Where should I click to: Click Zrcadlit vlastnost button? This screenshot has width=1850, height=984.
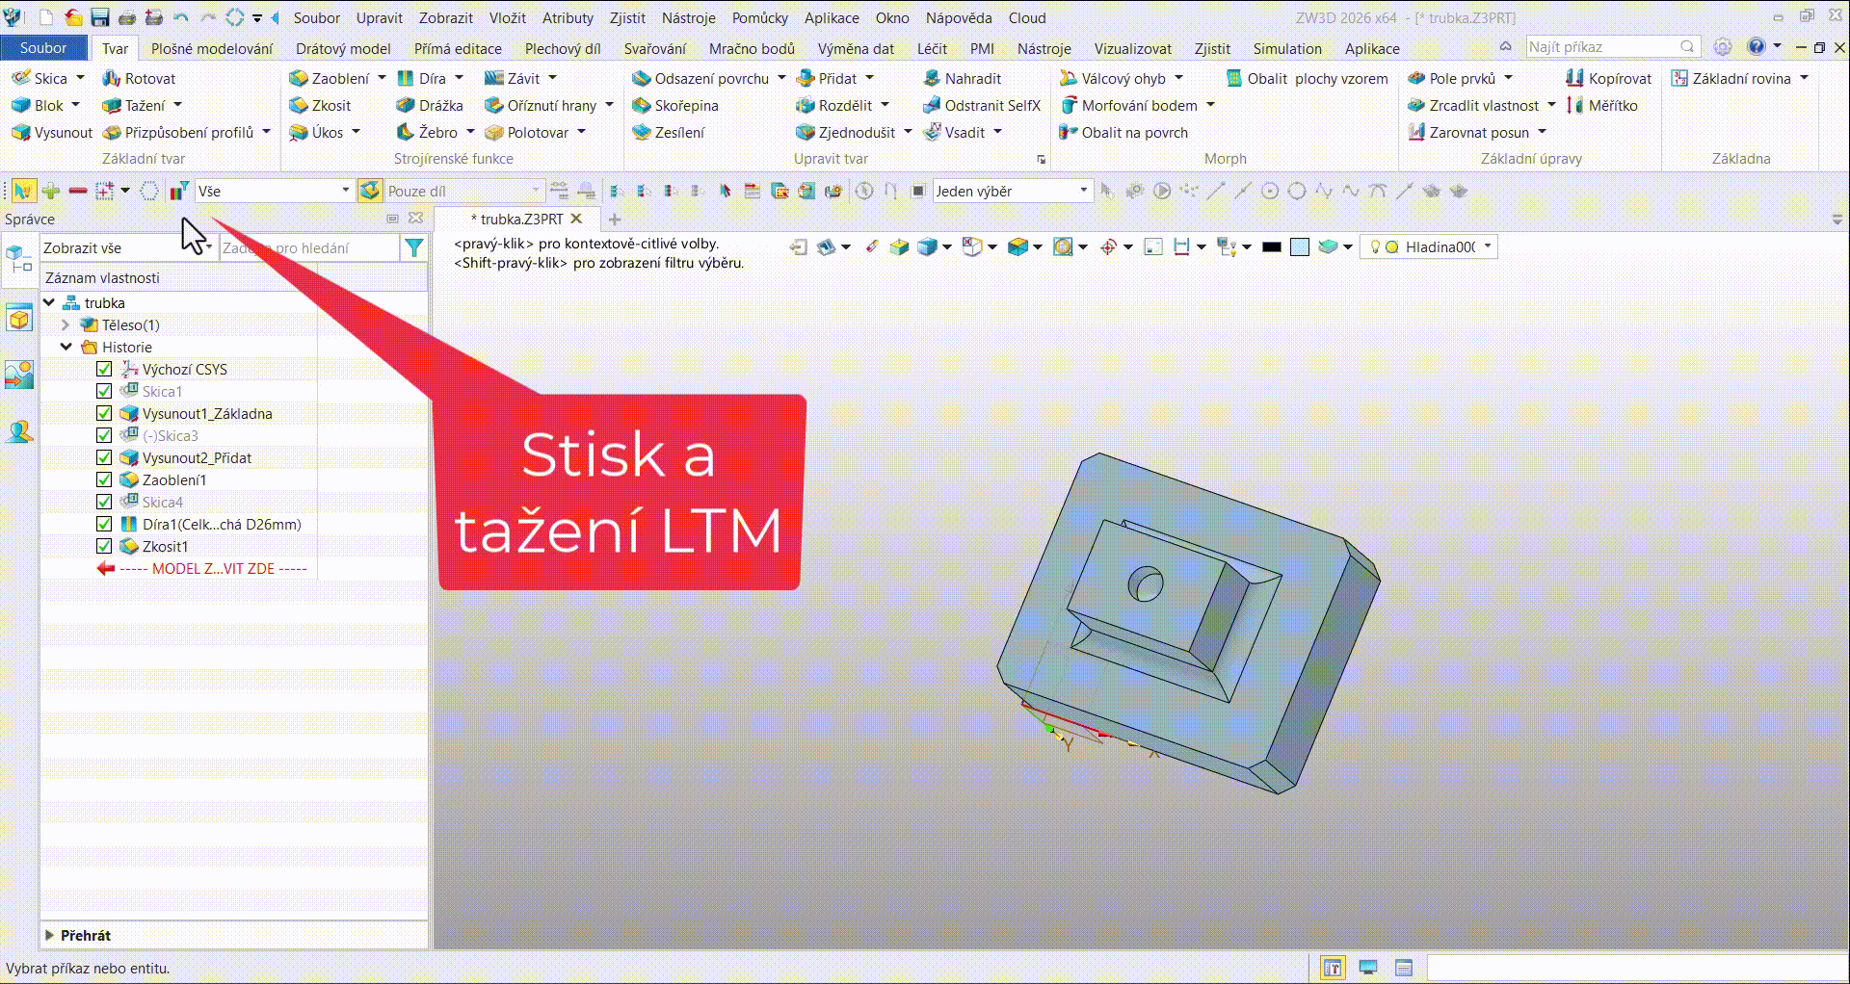click(x=1473, y=105)
